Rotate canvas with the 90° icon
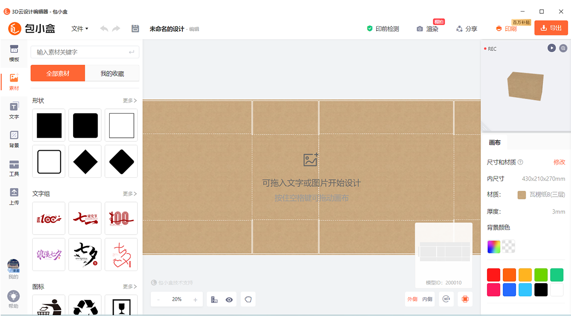Image resolution: width=571 pixels, height=321 pixels. coord(446,299)
